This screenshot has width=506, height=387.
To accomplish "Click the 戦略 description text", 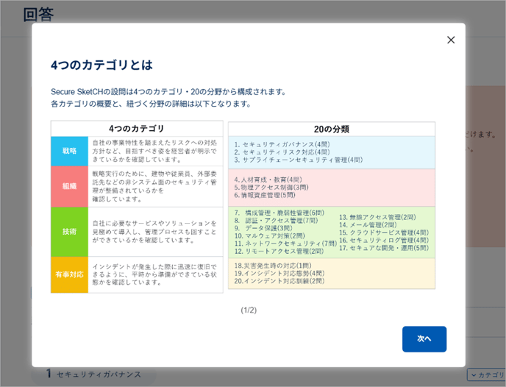I will 154,151.
